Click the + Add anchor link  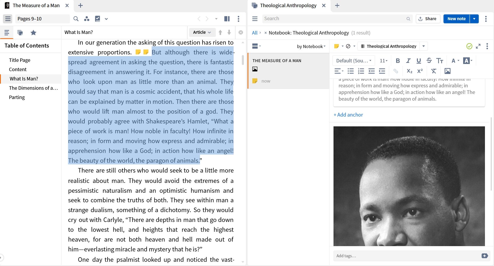[348, 115]
